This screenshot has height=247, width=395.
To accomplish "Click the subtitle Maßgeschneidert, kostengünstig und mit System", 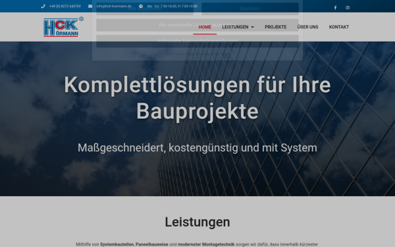I will pyautogui.click(x=197, y=148).
